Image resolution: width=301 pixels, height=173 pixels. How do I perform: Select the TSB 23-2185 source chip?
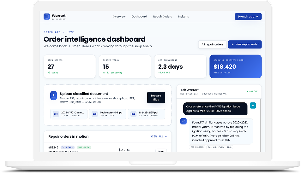coord(197,147)
